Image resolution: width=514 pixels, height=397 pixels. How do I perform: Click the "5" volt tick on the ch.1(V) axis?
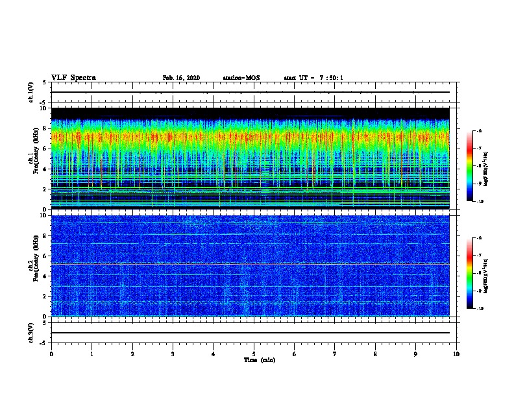(45, 82)
